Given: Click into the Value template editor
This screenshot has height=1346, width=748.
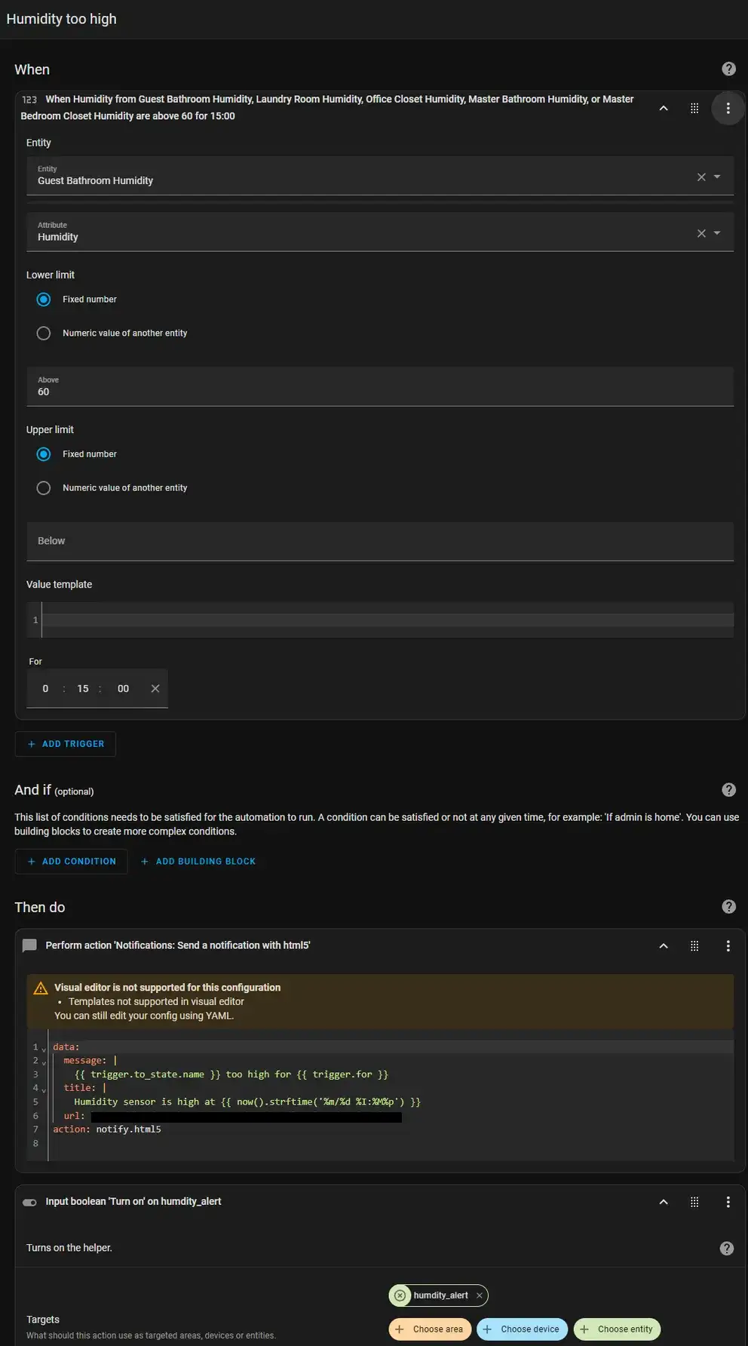Looking at the screenshot, I should [388, 620].
